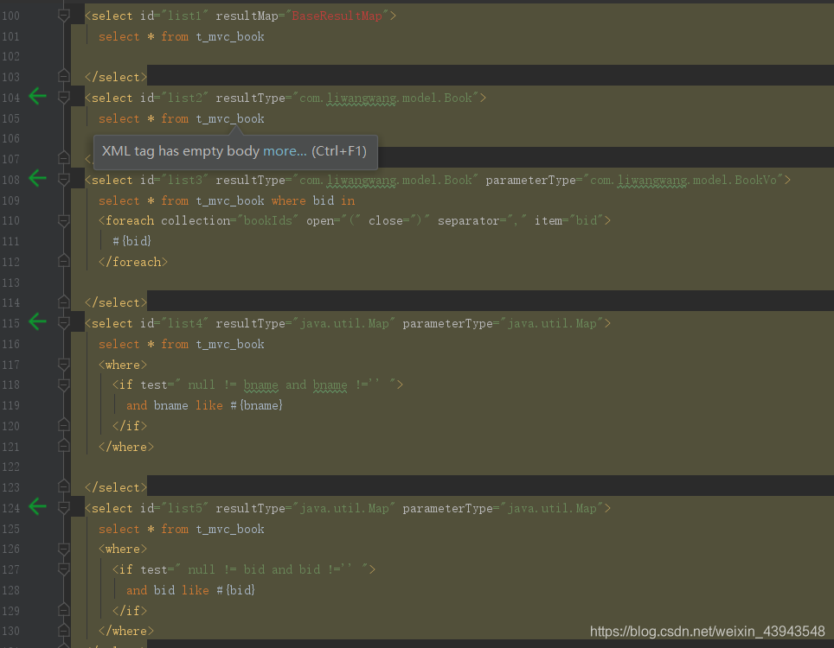This screenshot has width=834, height=648.
Task: Collapse the list4 select block at line 115
Action: click(x=63, y=323)
